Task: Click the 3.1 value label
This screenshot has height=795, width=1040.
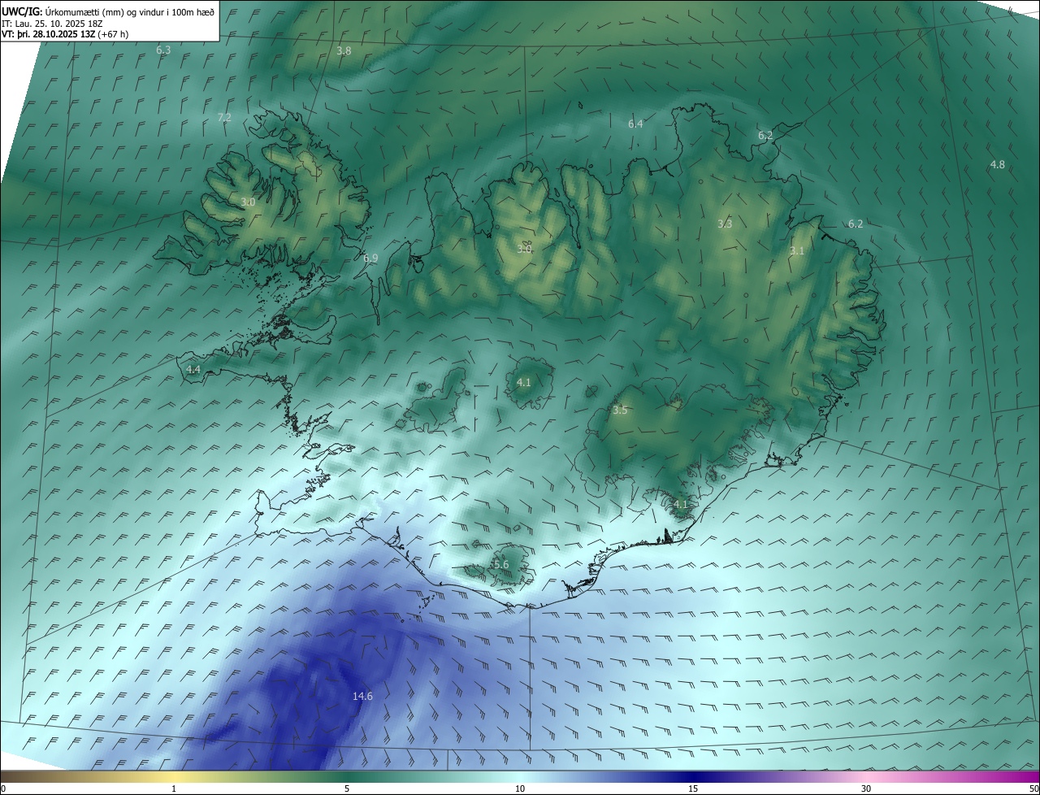Action: [796, 251]
